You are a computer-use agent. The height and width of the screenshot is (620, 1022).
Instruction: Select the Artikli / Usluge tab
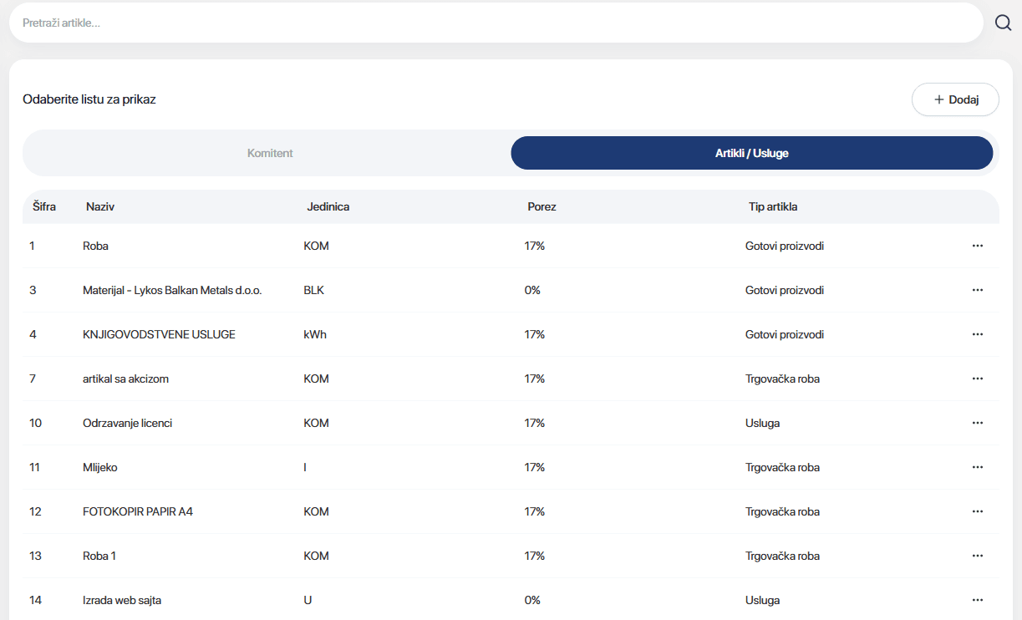click(x=752, y=153)
